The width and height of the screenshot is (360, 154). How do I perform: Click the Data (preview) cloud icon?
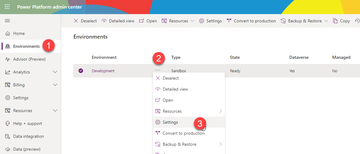pyautogui.click(x=8, y=149)
